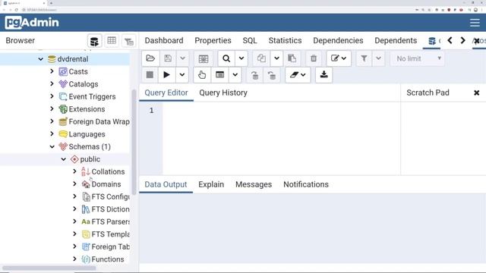Click the Paste rows icon

click(292, 58)
